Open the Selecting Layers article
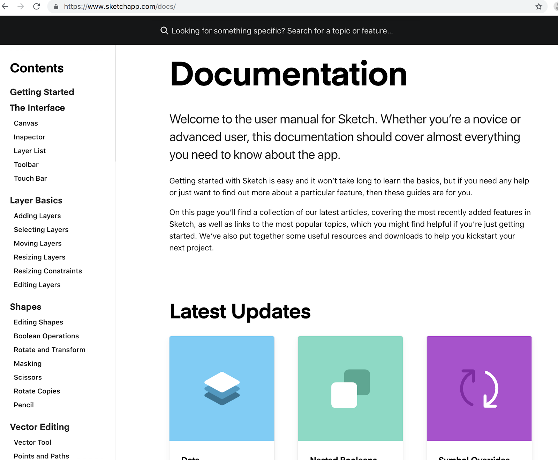 (x=41, y=229)
